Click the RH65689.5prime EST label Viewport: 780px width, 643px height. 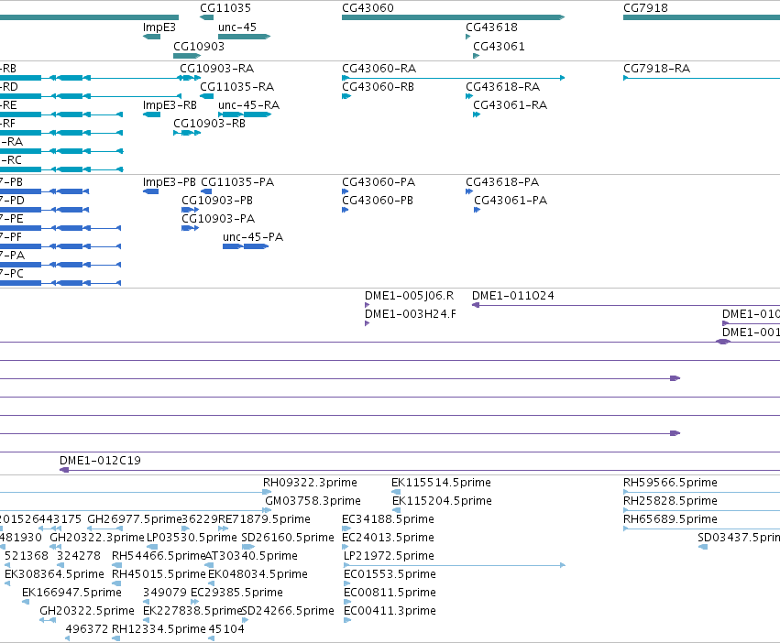[670, 519]
